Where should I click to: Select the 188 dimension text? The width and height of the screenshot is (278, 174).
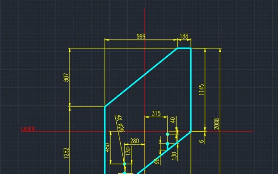coord(184,36)
